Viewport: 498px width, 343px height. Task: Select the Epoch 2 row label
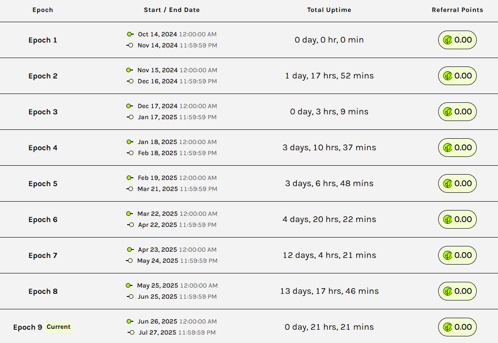(x=43, y=76)
